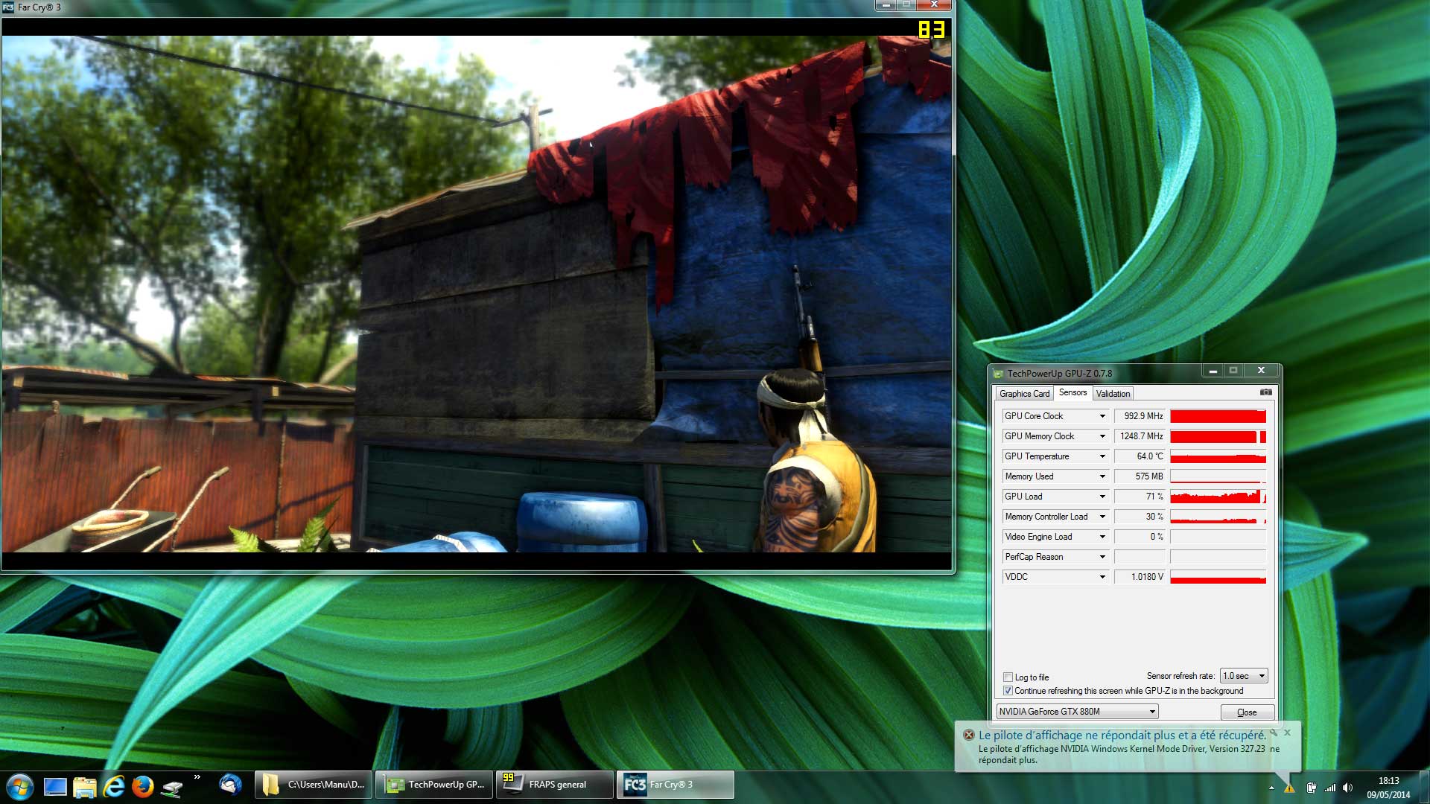Open the Graphics Card tab
The image size is (1430, 804).
[x=1024, y=394]
